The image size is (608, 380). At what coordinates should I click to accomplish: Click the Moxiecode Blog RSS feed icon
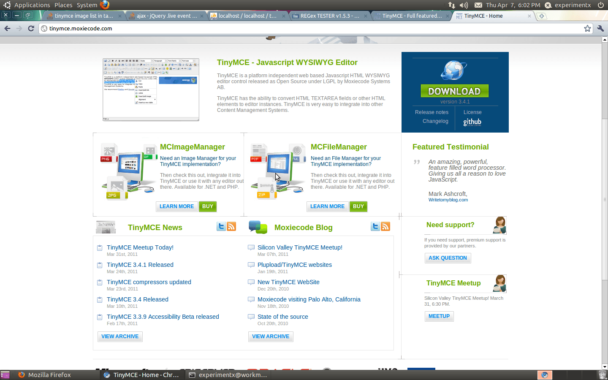tap(385, 226)
